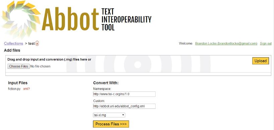Click the Upload button
This screenshot has height=130, width=274.
click(260, 61)
